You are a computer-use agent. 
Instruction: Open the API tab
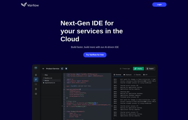click(x=145, y=74)
